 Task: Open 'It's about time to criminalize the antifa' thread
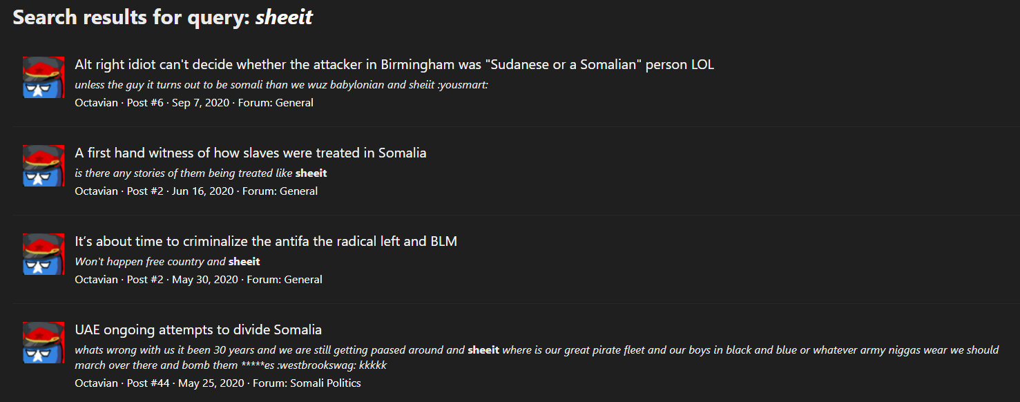[x=266, y=242]
